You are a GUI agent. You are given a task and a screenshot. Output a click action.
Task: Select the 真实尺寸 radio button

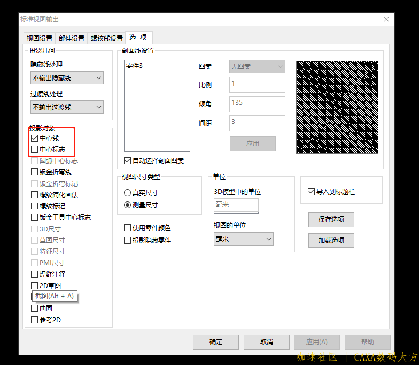pyautogui.click(x=127, y=192)
